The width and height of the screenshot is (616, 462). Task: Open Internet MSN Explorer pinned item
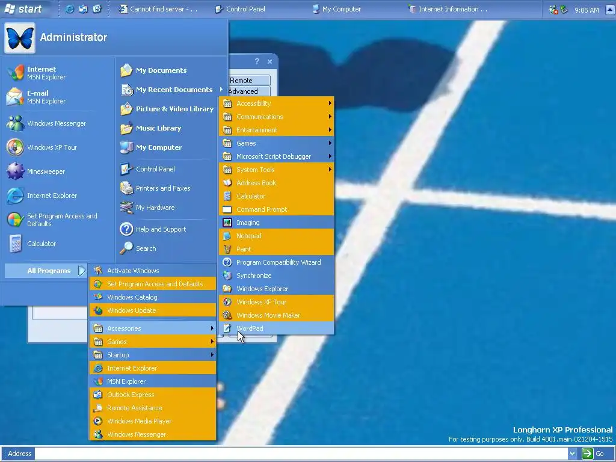[58, 73]
